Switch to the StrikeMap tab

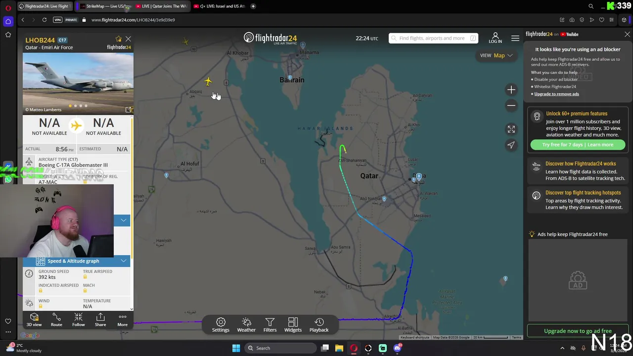point(106,6)
